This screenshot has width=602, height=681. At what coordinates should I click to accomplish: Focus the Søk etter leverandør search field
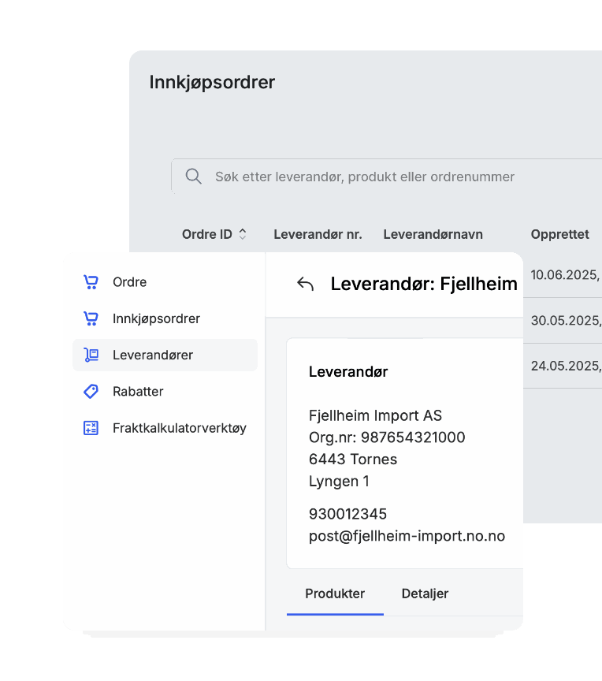coord(386,177)
